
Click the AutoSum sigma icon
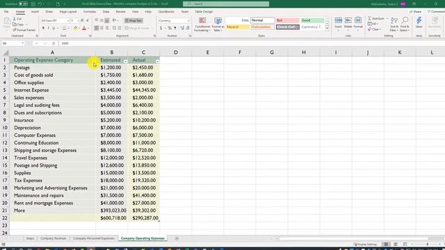pos(369,19)
